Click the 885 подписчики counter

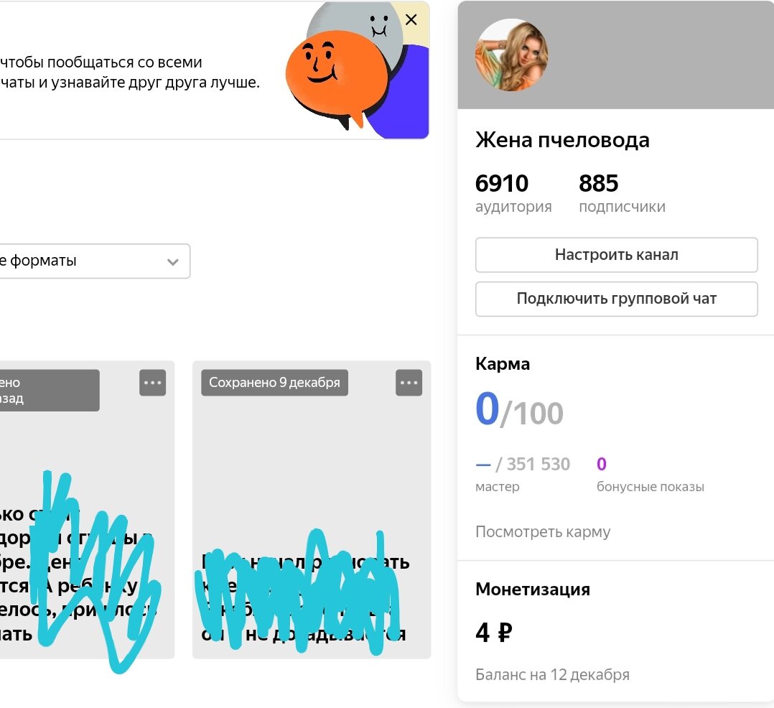coord(622,193)
